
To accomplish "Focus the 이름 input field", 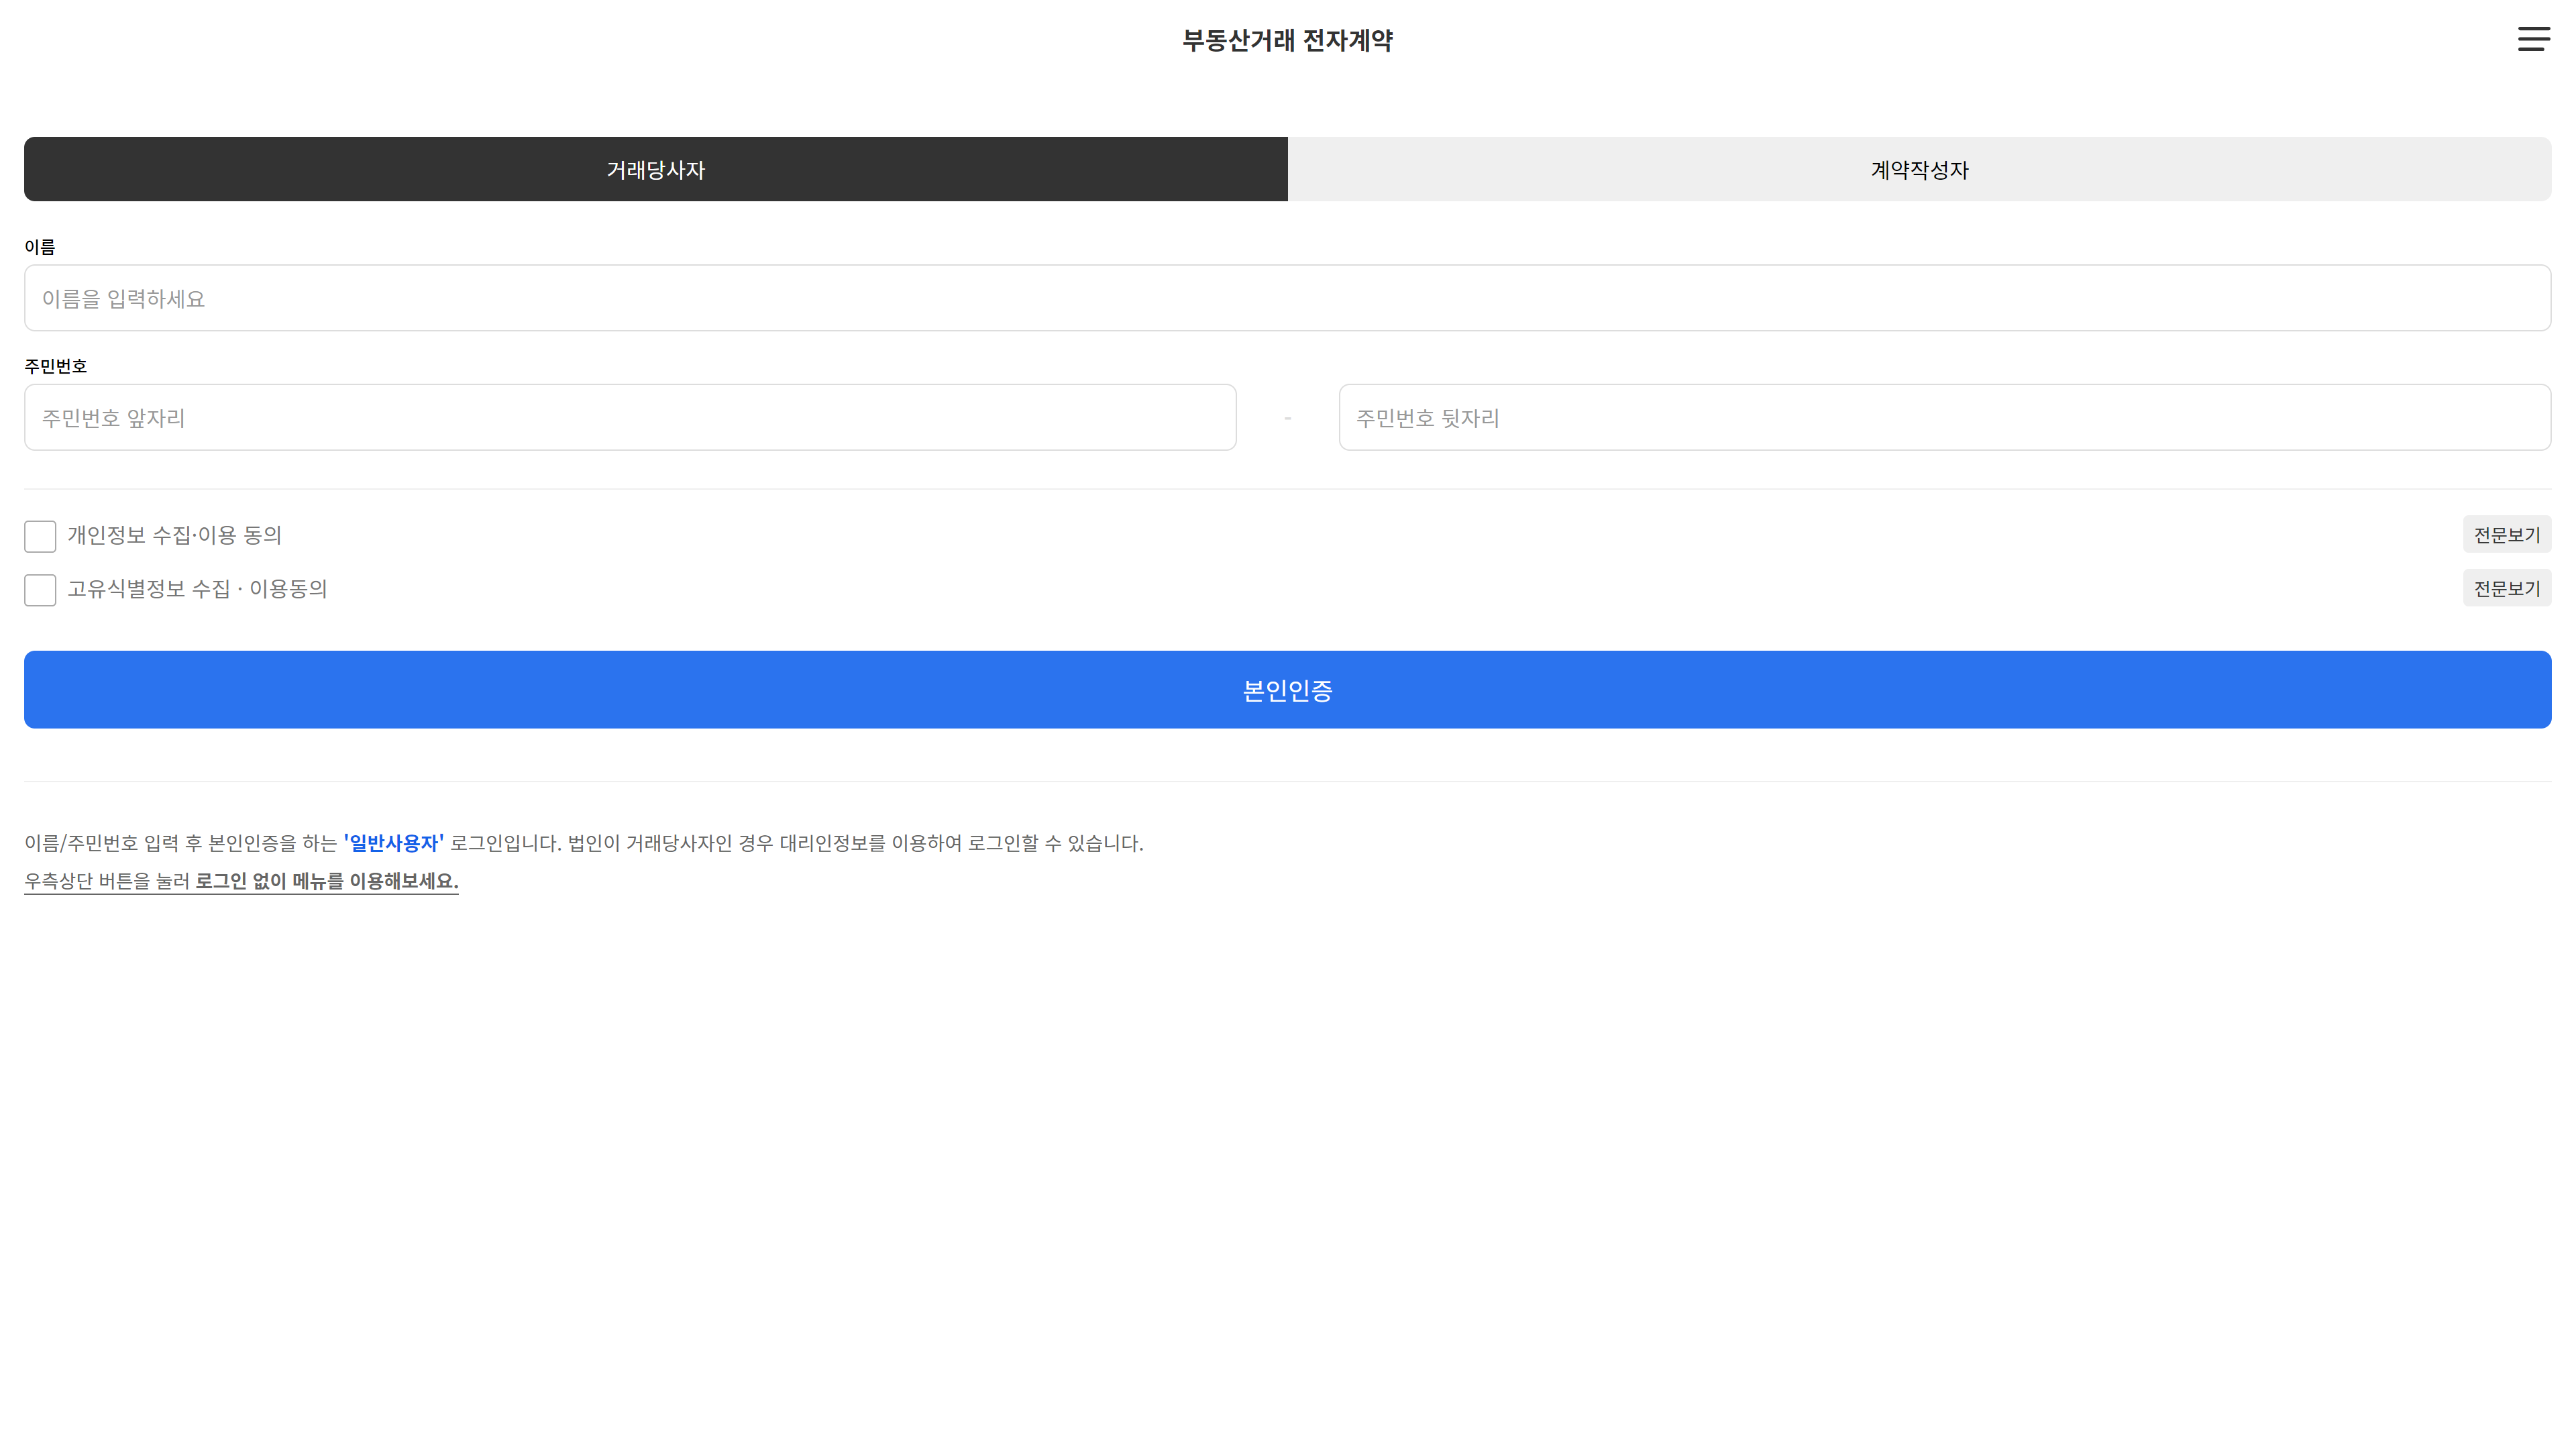I will click(x=1288, y=298).
